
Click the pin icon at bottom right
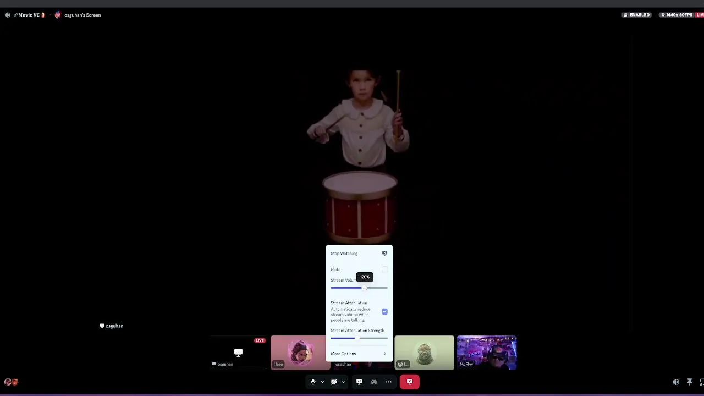pyautogui.click(x=690, y=382)
